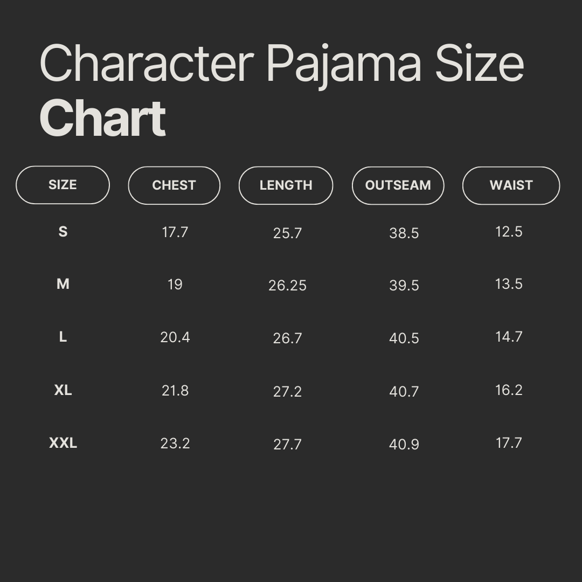This screenshot has height=582, width=582.
Task: Click chest value 17.7 for size S
Action: pos(175,232)
